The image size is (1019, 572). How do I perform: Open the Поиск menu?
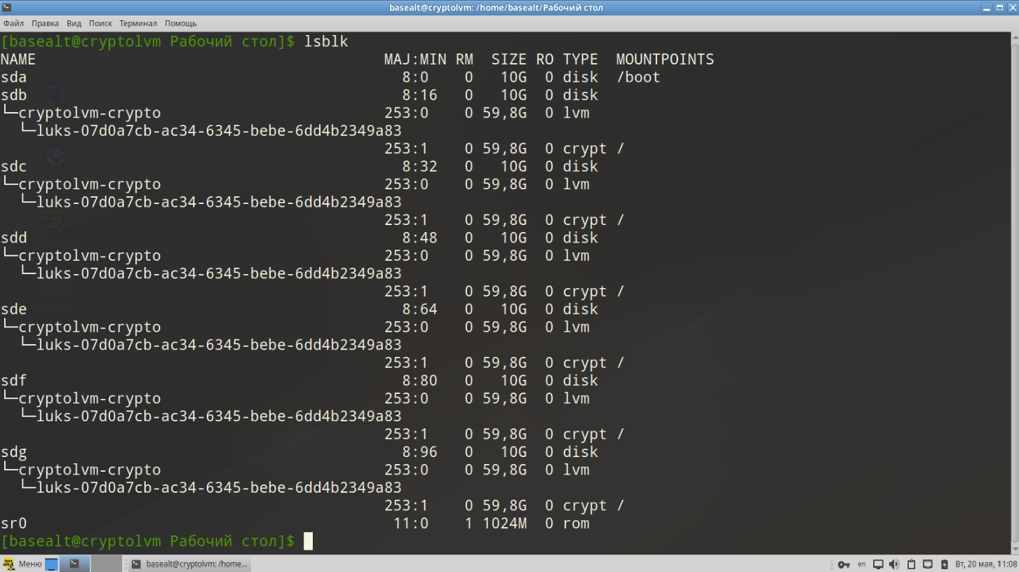(100, 23)
